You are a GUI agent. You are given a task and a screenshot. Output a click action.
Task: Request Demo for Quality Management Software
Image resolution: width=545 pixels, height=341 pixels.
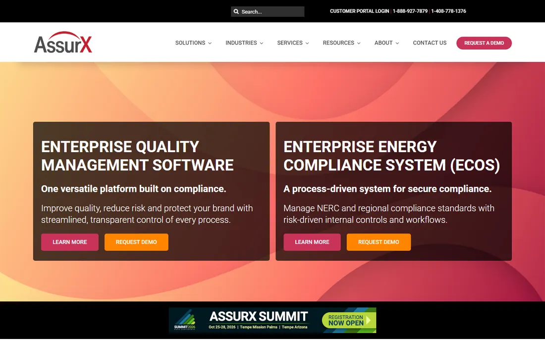136,242
